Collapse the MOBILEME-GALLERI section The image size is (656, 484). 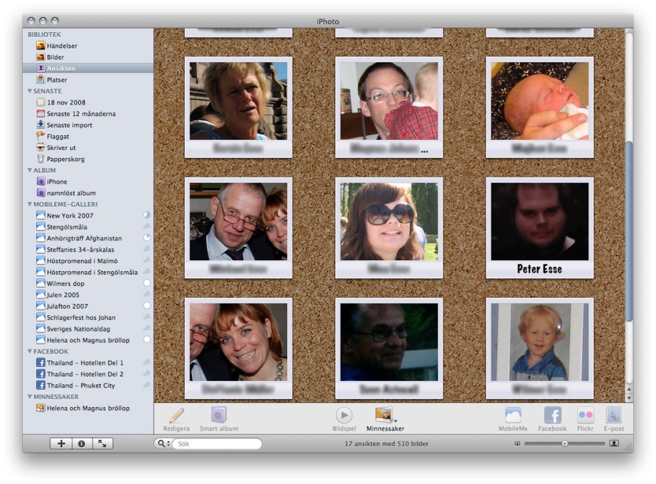point(29,204)
